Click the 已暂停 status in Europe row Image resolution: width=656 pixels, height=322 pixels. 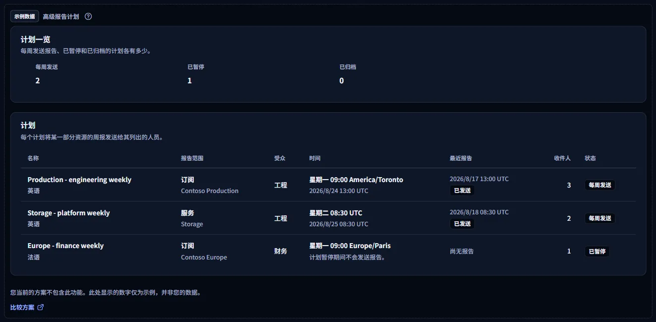pos(597,251)
